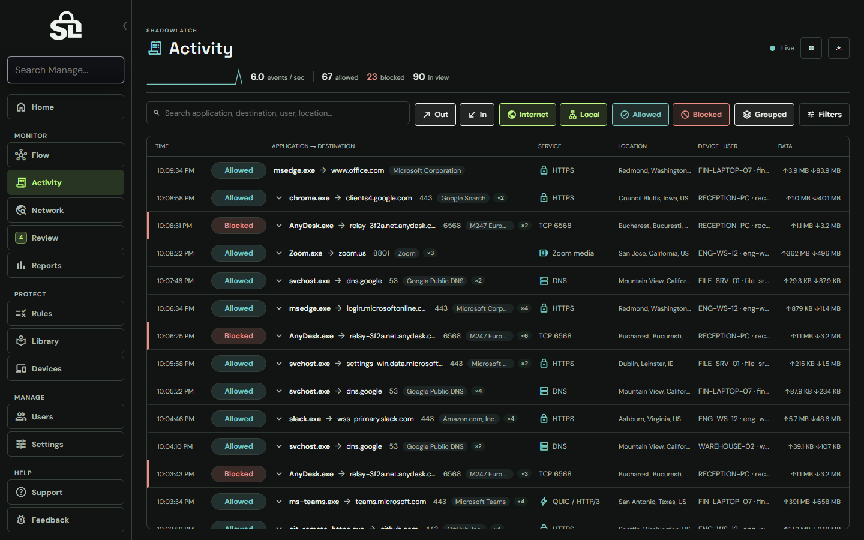Image resolution: width=864 pixels, height=540 pixels.
Task: Click the green Live status dot
Action: [x=772, y=49]
